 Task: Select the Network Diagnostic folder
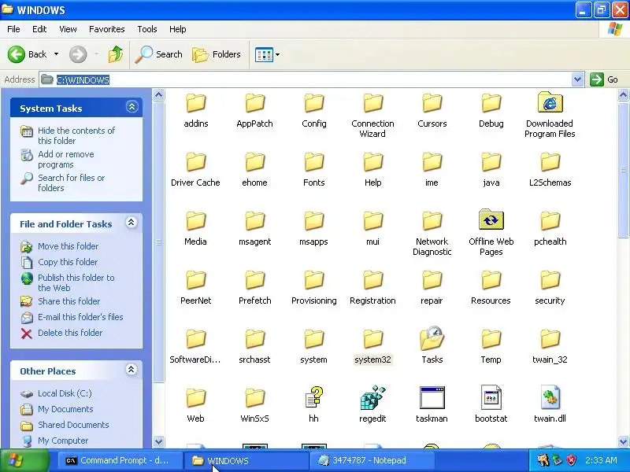[432, 221]
